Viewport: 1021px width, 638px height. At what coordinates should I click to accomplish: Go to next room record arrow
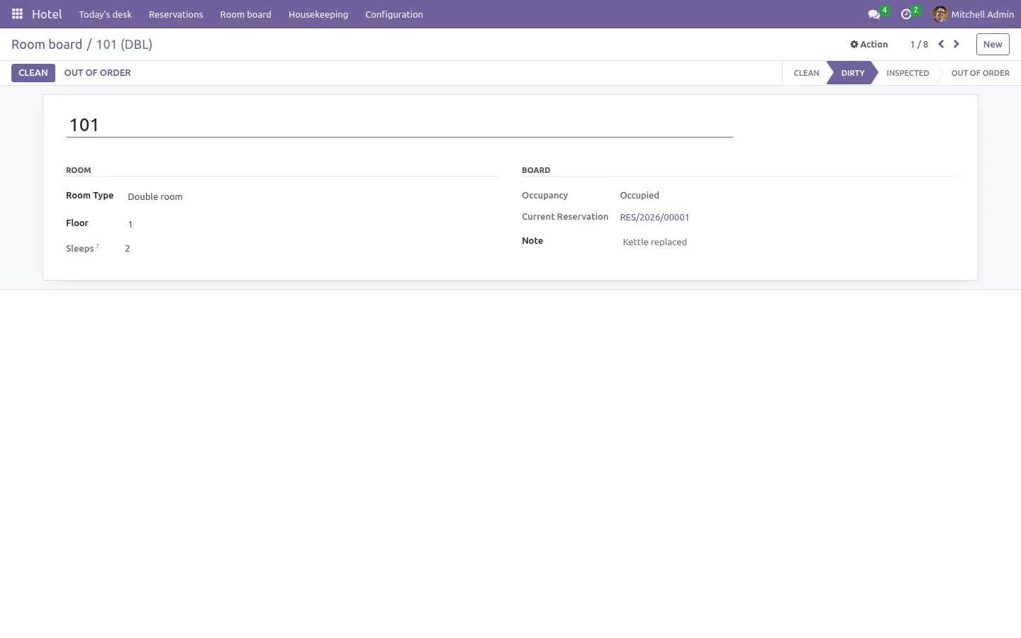(x=956, y=44)
